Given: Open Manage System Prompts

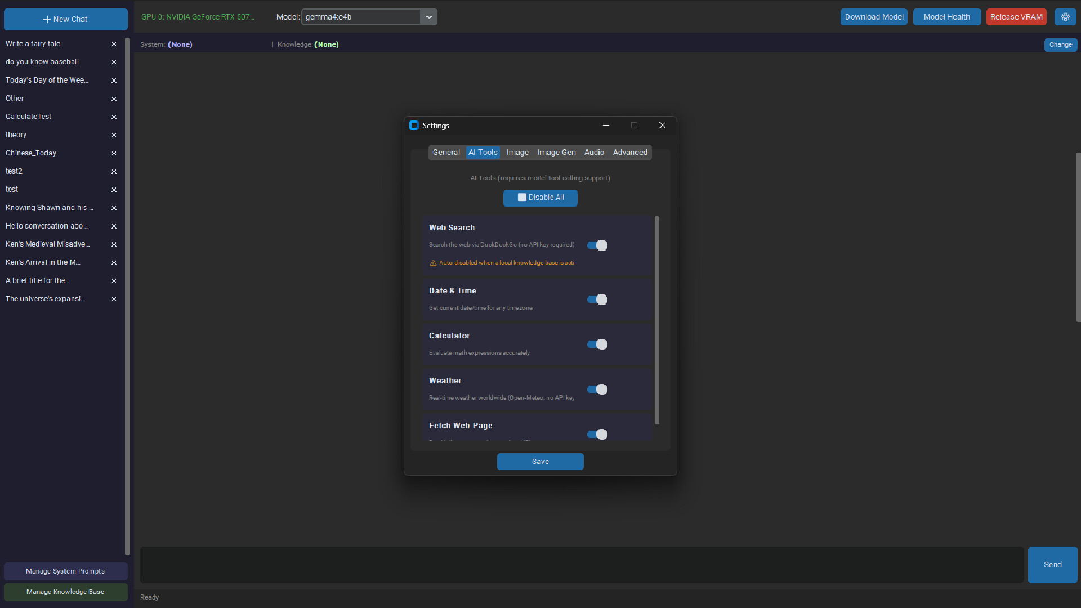Looking at the screenshot, I should (x=65, y=571).
